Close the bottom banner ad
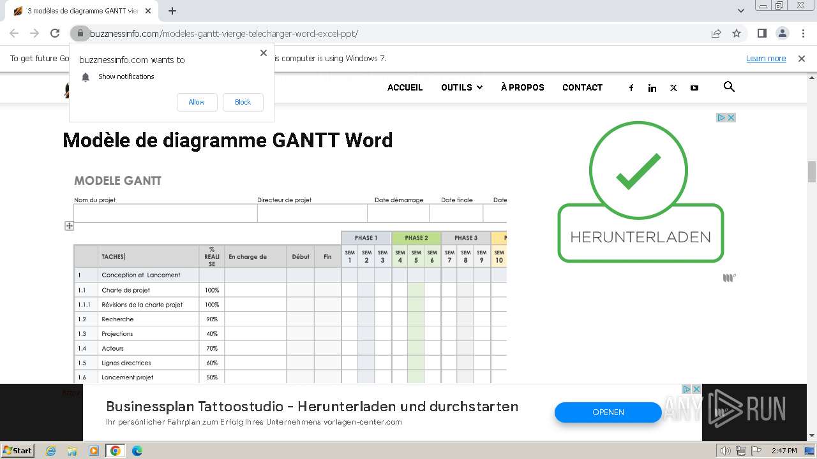 pos(697,389)
